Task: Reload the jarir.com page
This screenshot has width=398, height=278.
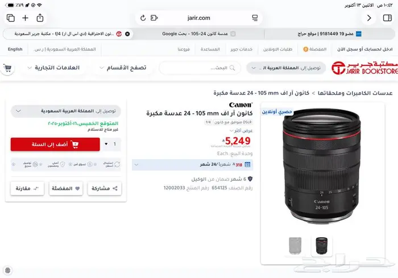Action: coord(143,18)
